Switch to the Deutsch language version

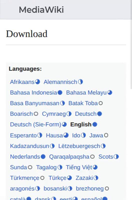pos(86,114)
